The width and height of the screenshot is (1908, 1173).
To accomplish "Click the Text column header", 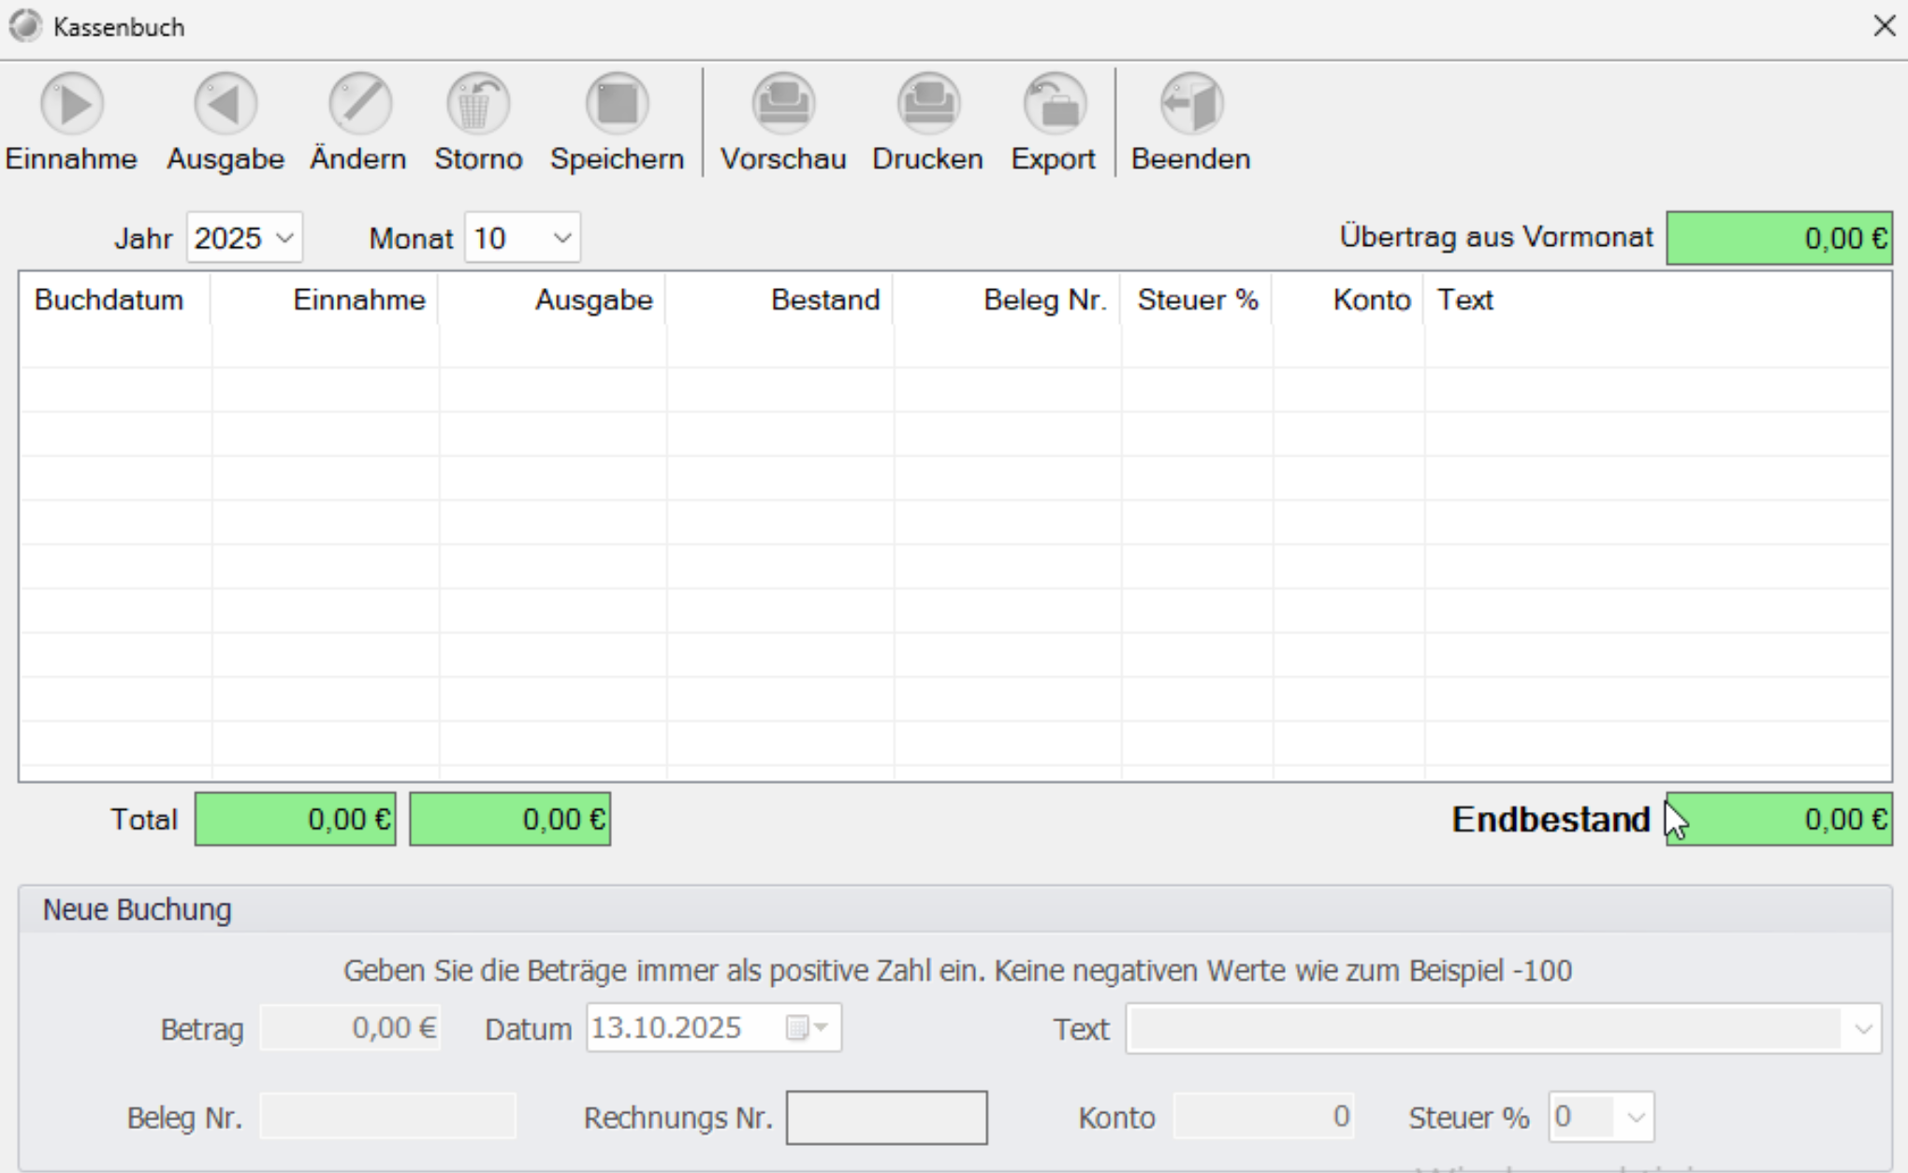I will click(x=1656, y=299).
